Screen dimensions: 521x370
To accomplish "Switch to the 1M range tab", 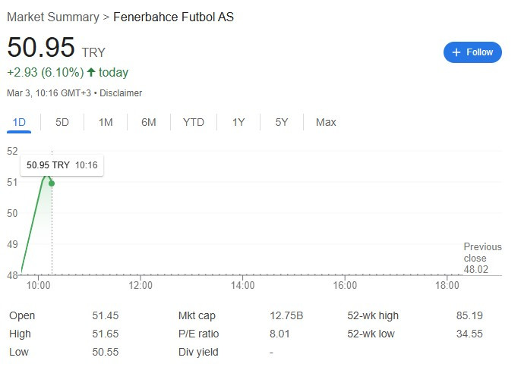I will [106, 122].
